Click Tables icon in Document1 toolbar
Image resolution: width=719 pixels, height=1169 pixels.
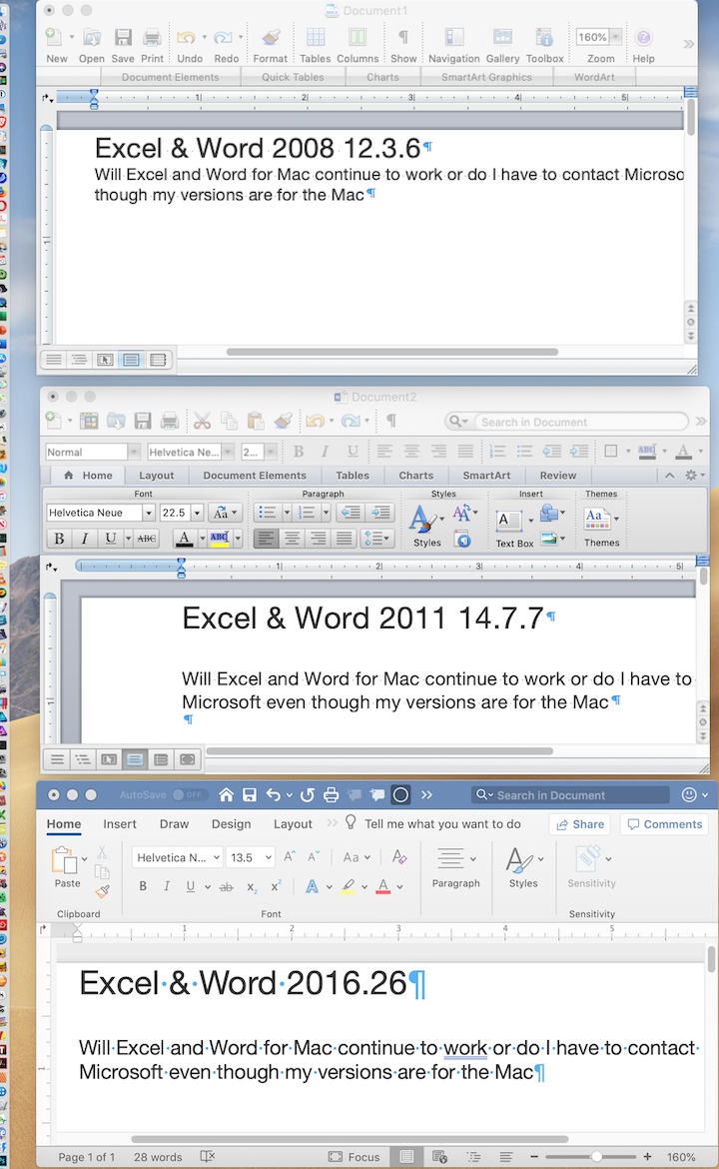pyautogui.click(x=316, y=37)
